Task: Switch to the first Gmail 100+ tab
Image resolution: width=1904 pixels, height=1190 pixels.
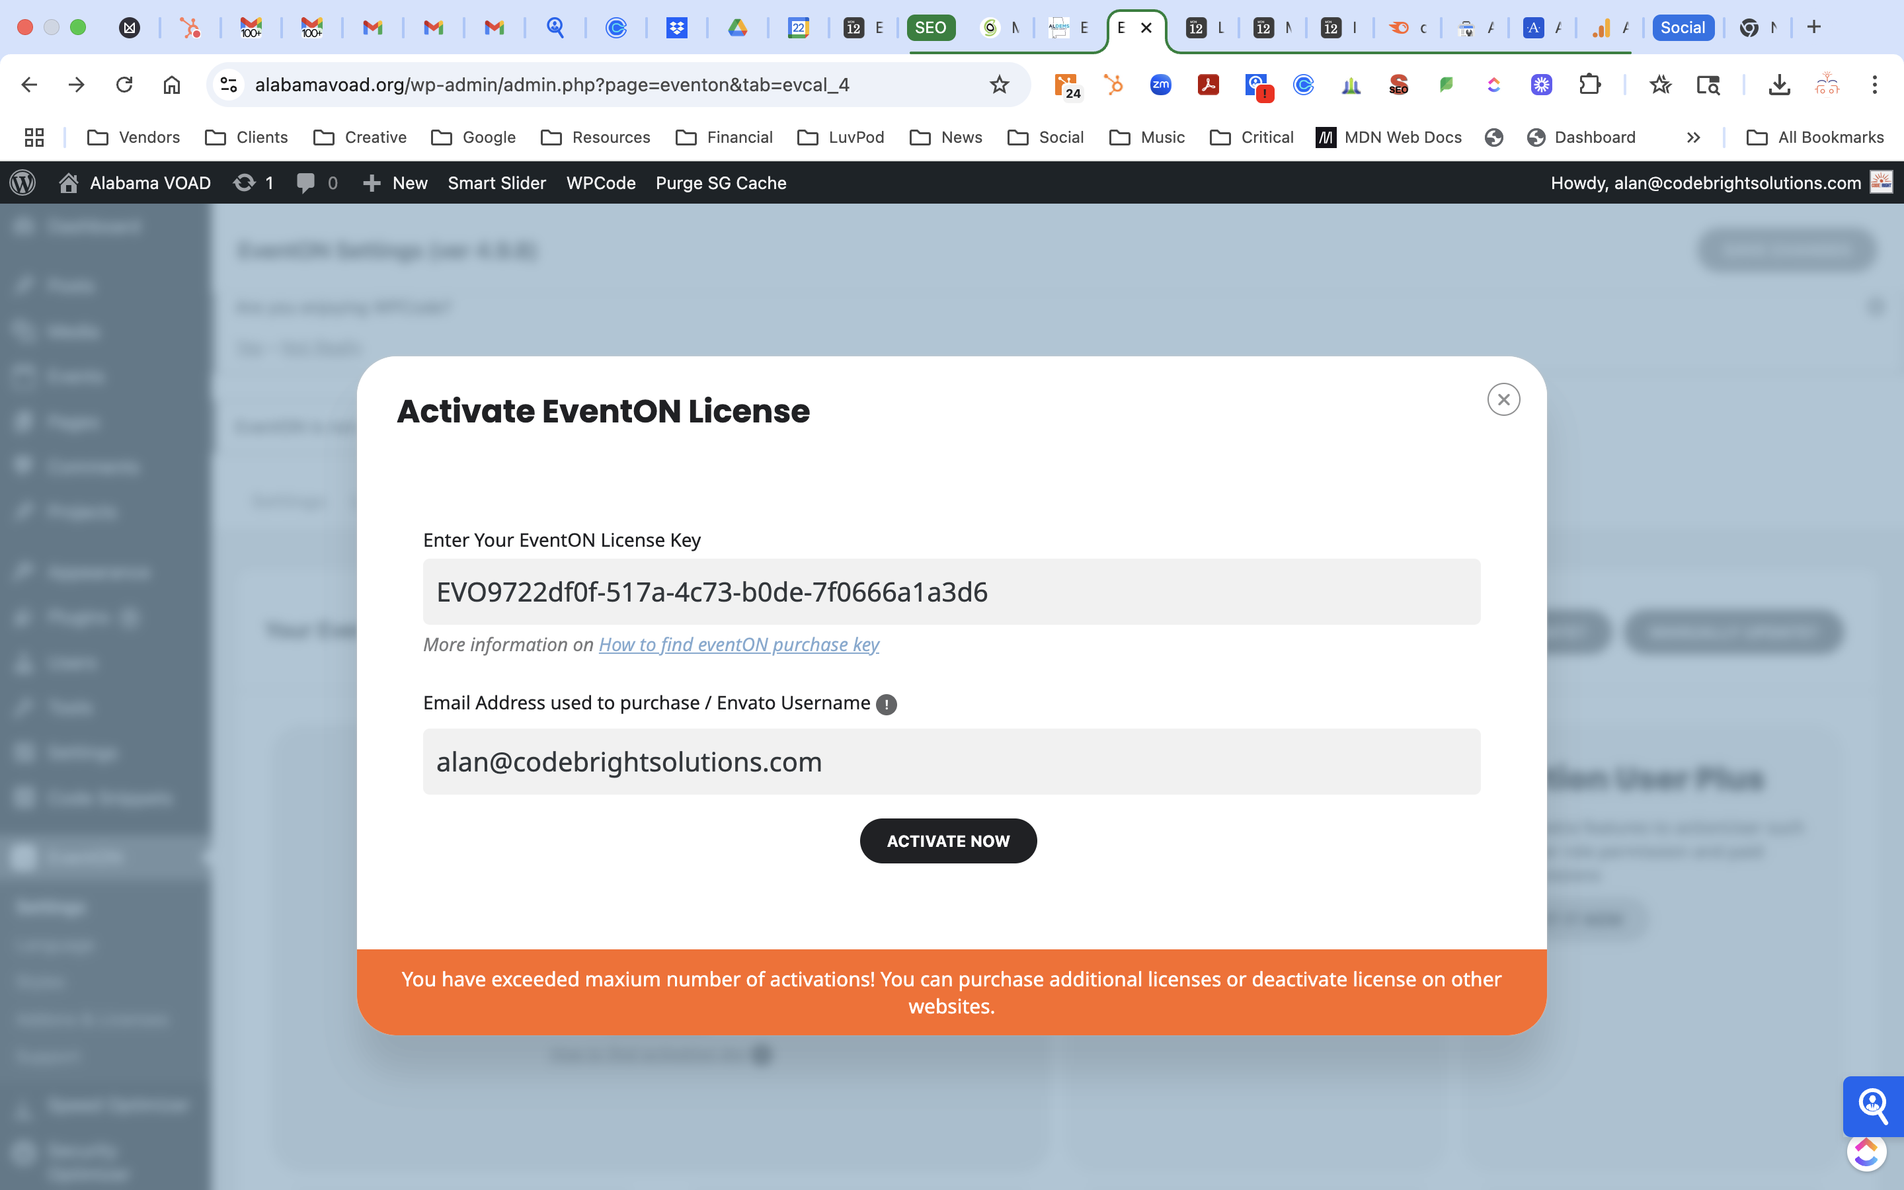Action: point(251,28)
